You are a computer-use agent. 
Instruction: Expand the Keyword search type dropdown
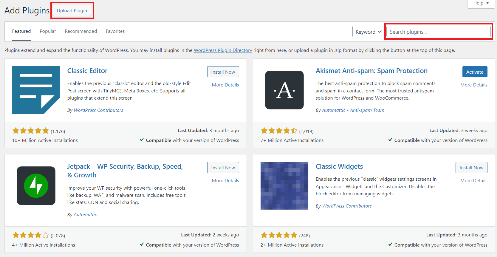[x=368, y=32]
